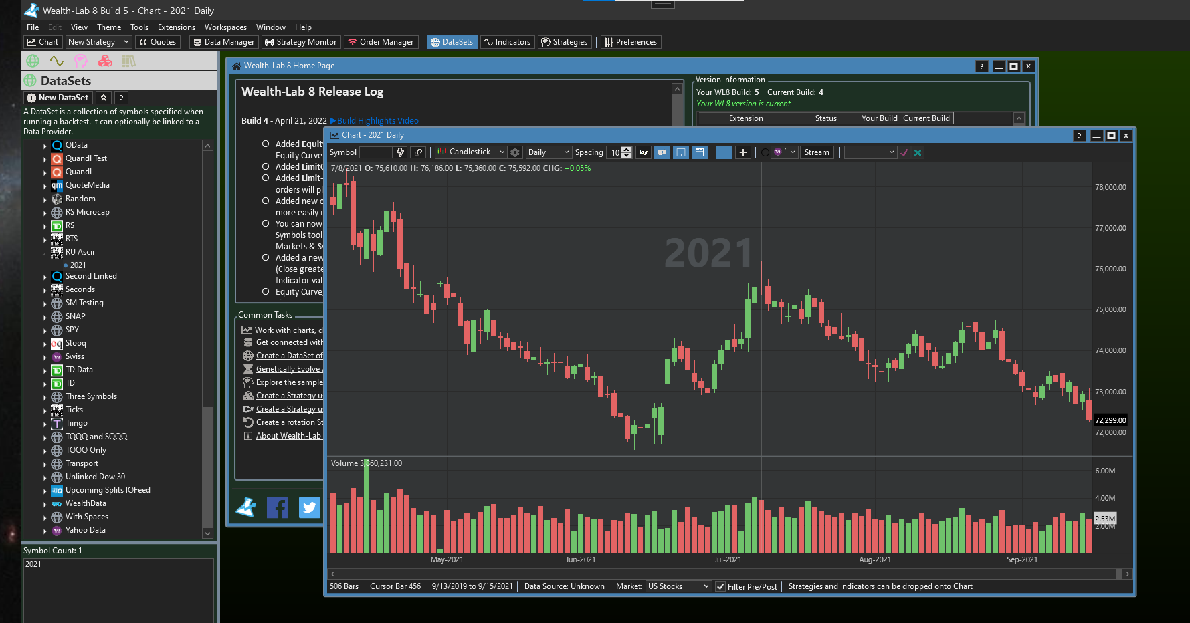Collapse all DataSets with double-chevron button

pos(104,98)
